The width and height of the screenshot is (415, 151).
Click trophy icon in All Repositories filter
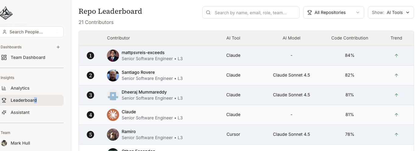310,13
